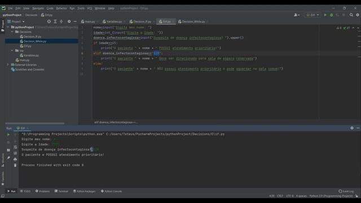Open the Python Console tool window

point(112,191)
